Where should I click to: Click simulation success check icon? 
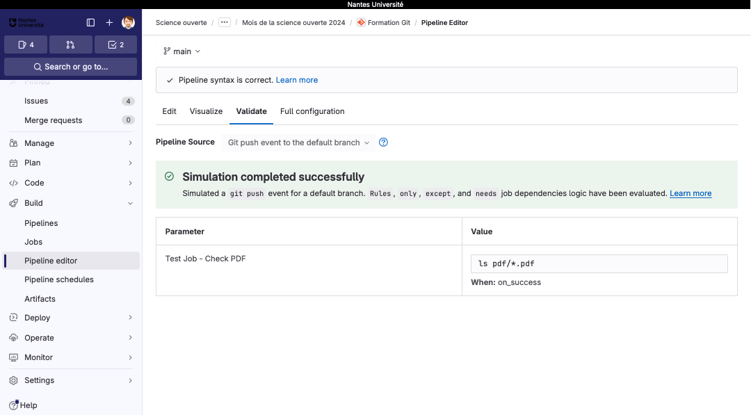pos(169,176)
